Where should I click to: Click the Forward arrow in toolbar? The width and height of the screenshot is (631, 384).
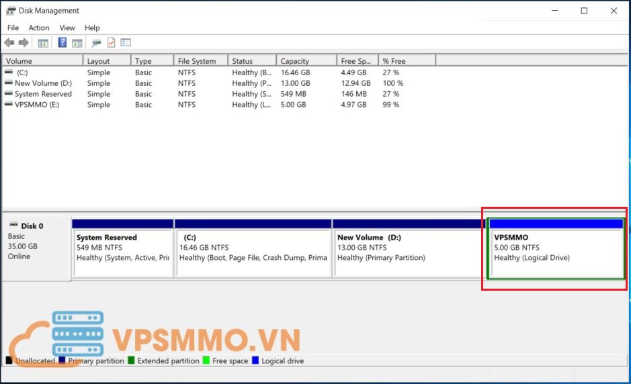[x=24, y=43]
